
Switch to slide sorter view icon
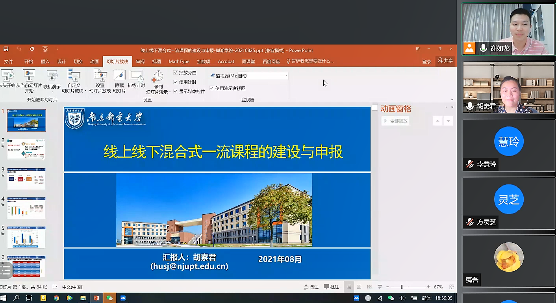pos(359,287)
